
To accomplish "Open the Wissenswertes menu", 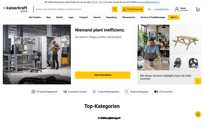I will coord(129,17).
